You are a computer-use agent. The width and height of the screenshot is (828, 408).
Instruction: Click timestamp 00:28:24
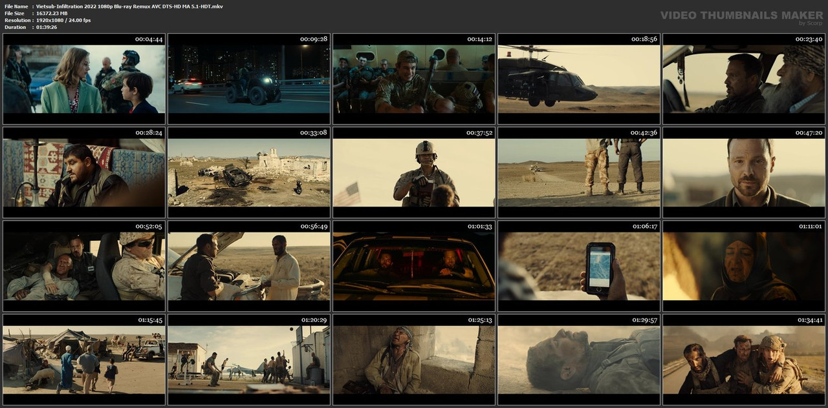(149, 133)
